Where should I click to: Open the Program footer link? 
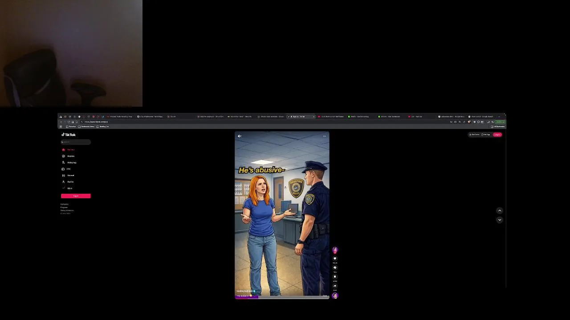pyautogui.click(x=64, y=207)
